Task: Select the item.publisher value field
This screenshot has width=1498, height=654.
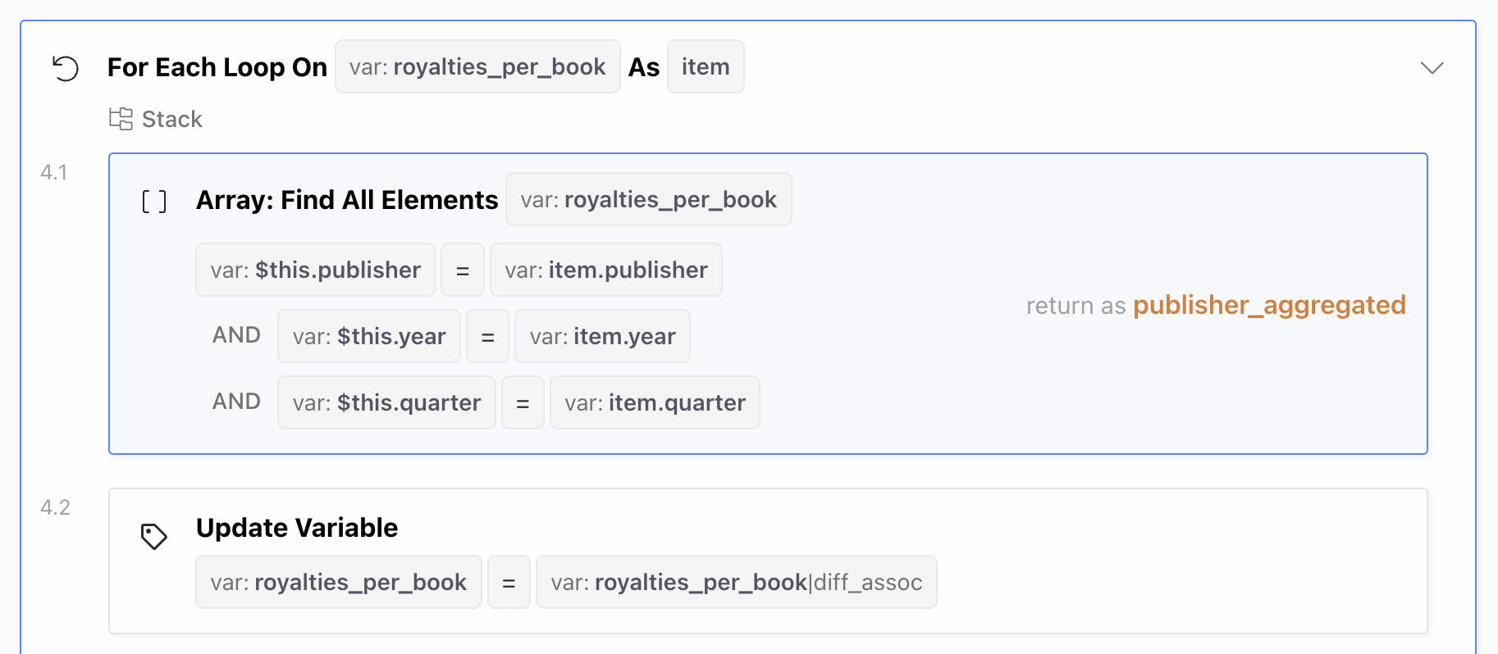Action: click(x=605, y=270)
